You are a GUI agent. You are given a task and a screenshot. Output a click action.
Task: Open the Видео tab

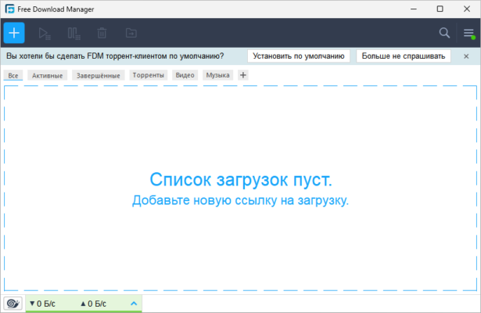(x=185, y=75)
